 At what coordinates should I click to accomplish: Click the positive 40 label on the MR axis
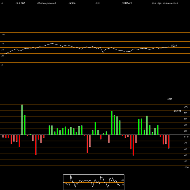[x=185, y=125]
